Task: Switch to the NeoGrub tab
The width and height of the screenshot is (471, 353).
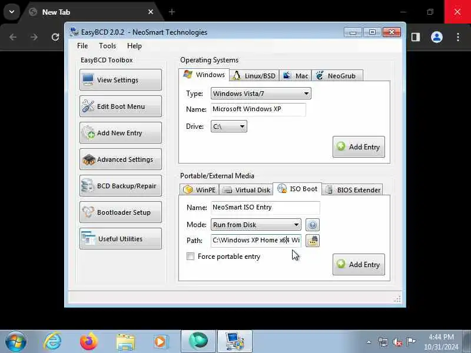Action: coord(337,76)
